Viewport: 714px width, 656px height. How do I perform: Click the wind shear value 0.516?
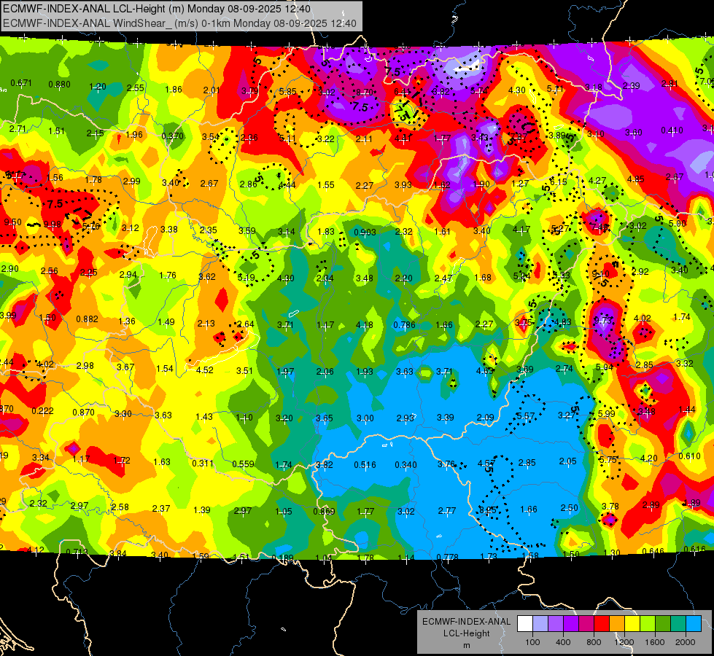(x=365, y=464)
